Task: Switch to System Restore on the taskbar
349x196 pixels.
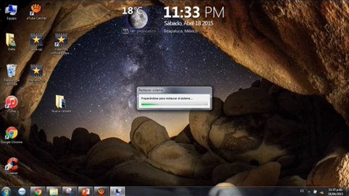Action: (x=117, y=192)
